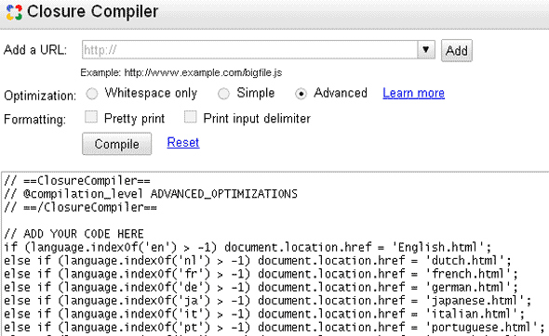Click the Compile button

(x=117, y=144)
